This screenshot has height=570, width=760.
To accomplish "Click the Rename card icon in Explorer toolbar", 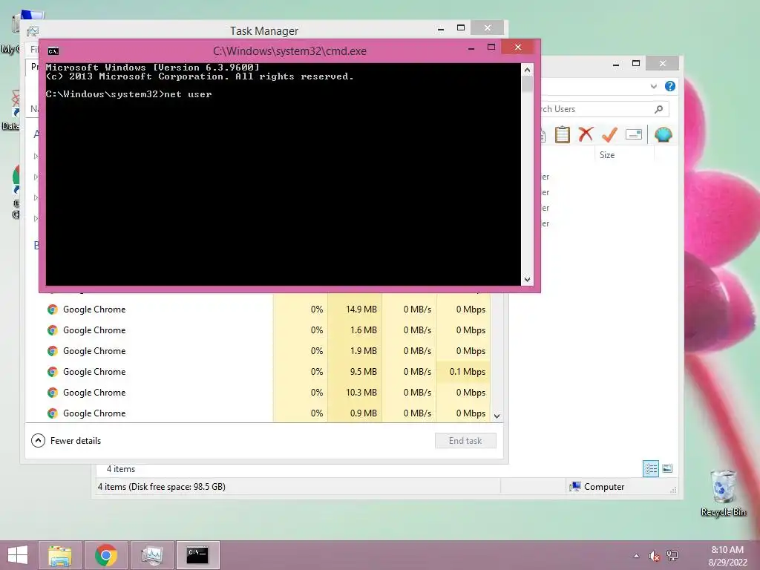I will [x=634, y=134].
